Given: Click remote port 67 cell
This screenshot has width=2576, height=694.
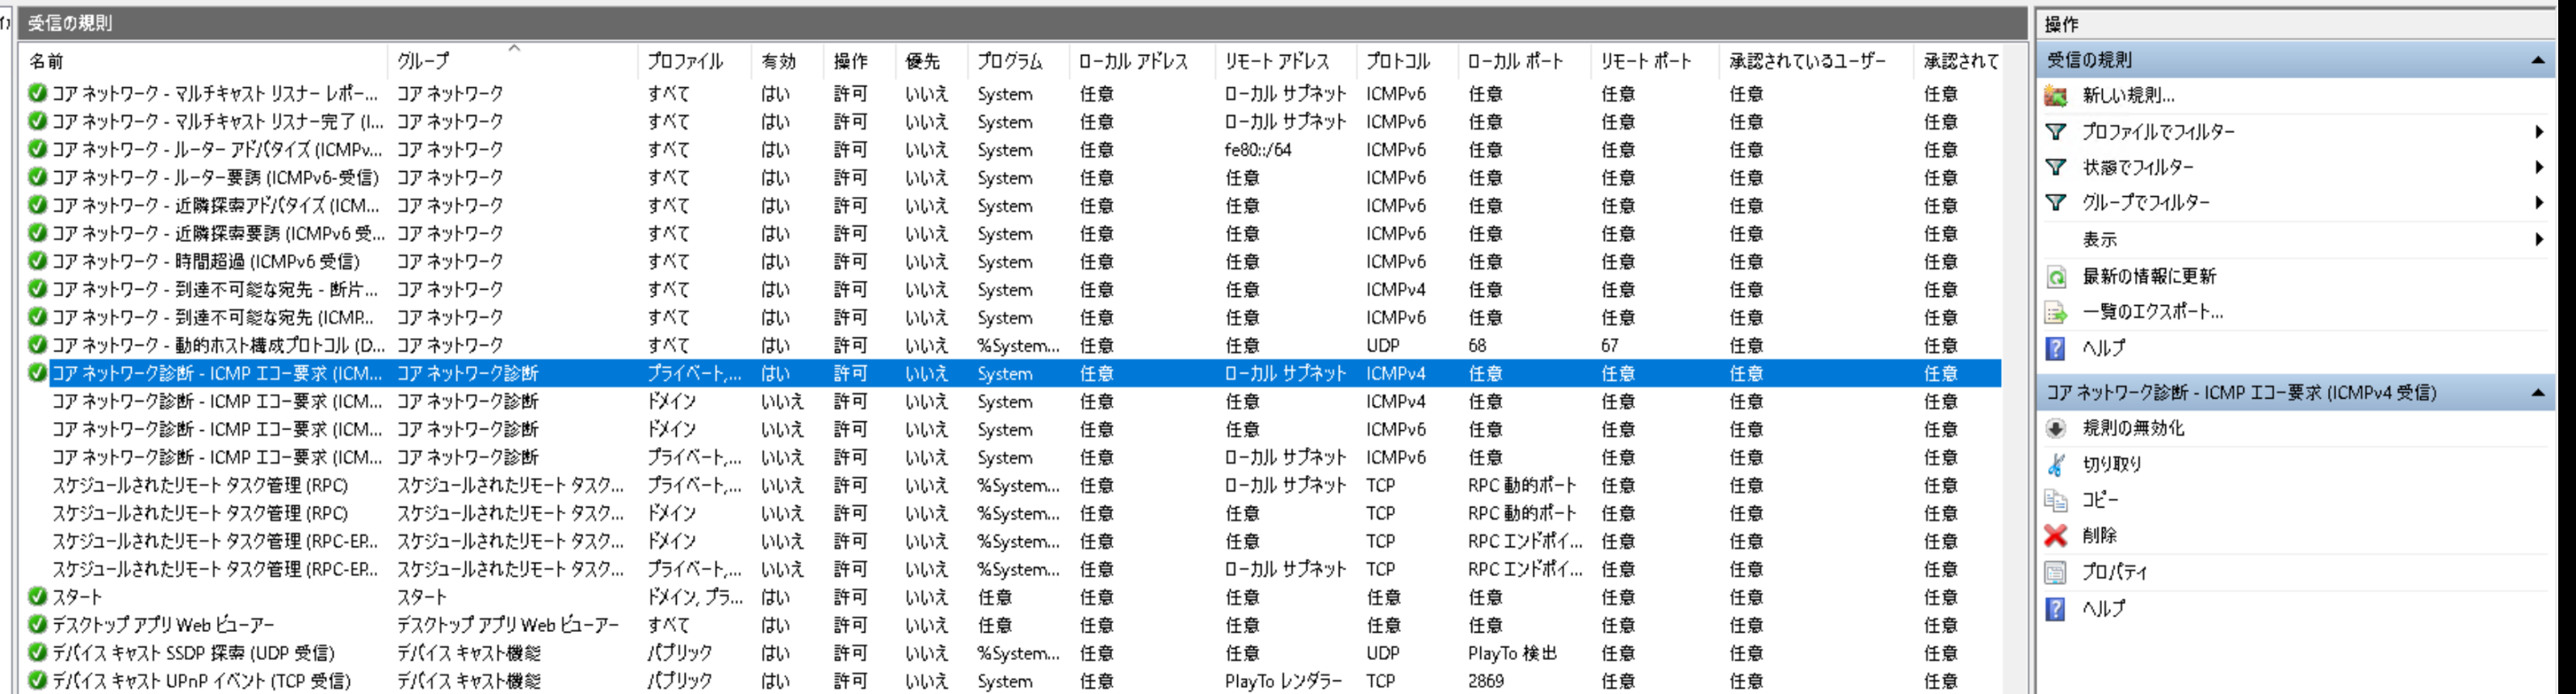Looking at the screenshot, I should coord(1610,346).
